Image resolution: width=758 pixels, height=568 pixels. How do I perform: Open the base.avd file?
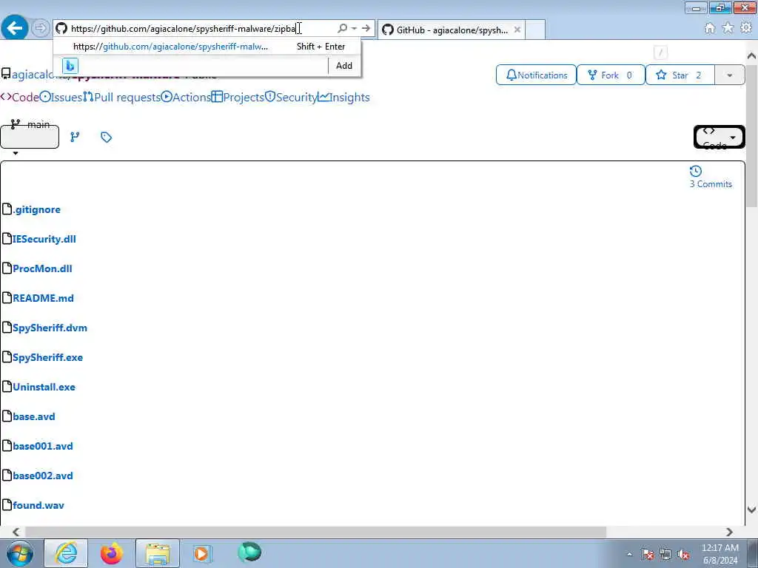[x=34, y=416]
